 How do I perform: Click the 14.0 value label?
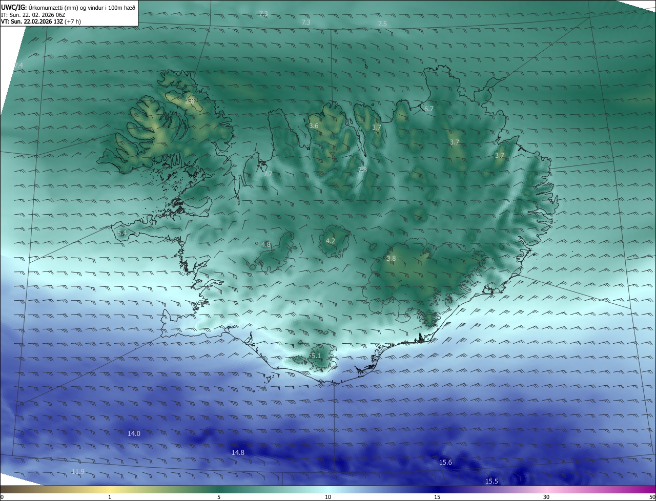pos(134,434)
